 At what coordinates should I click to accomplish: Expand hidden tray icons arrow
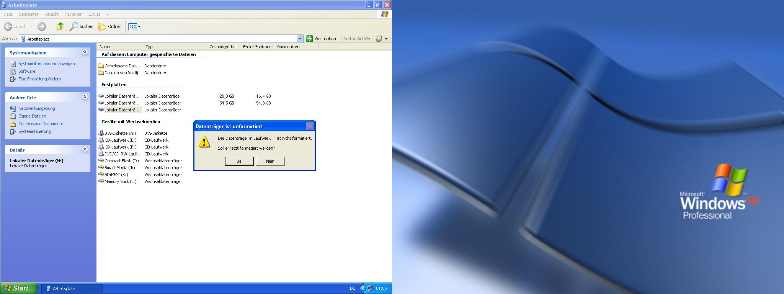click(363, 289)
